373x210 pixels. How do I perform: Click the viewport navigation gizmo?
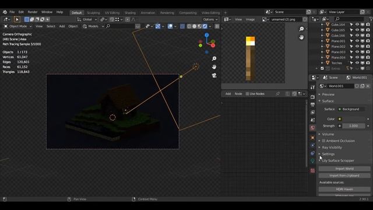pos(207,43)
